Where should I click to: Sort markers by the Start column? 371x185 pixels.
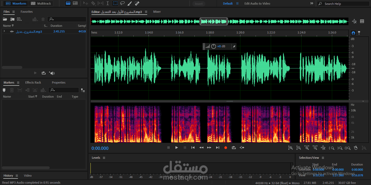pos(33,97)
